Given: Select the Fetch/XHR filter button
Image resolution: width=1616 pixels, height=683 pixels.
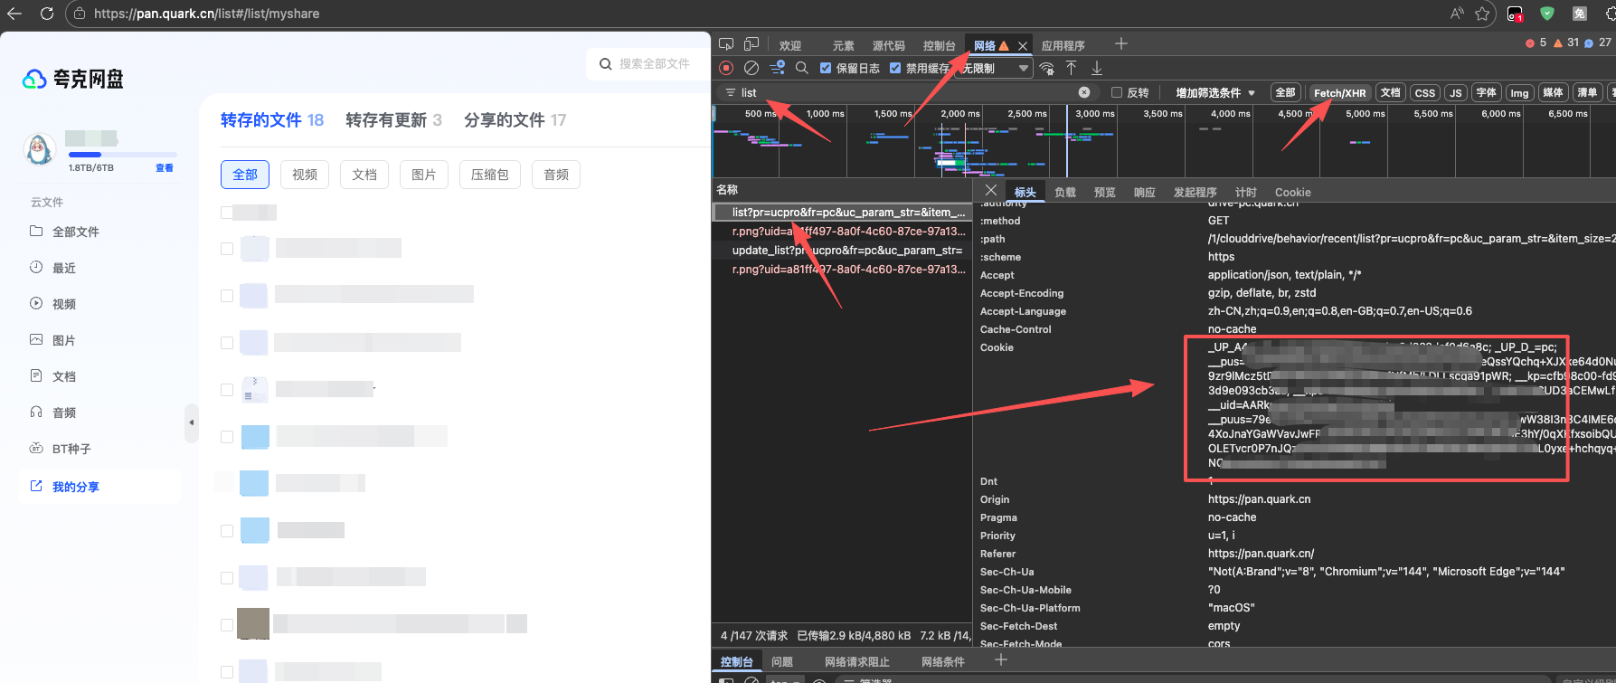Looking at the screenshot, I should click(x=1339, y=92).
